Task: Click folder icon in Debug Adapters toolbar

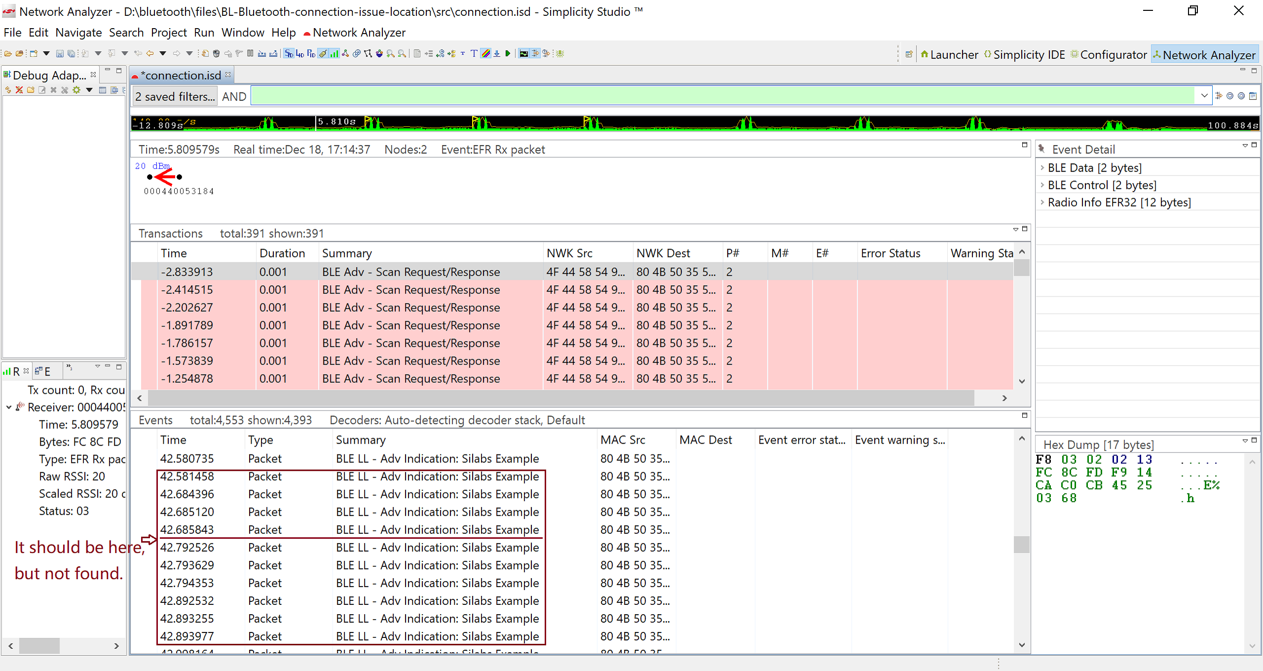Action: pos(31,90)
